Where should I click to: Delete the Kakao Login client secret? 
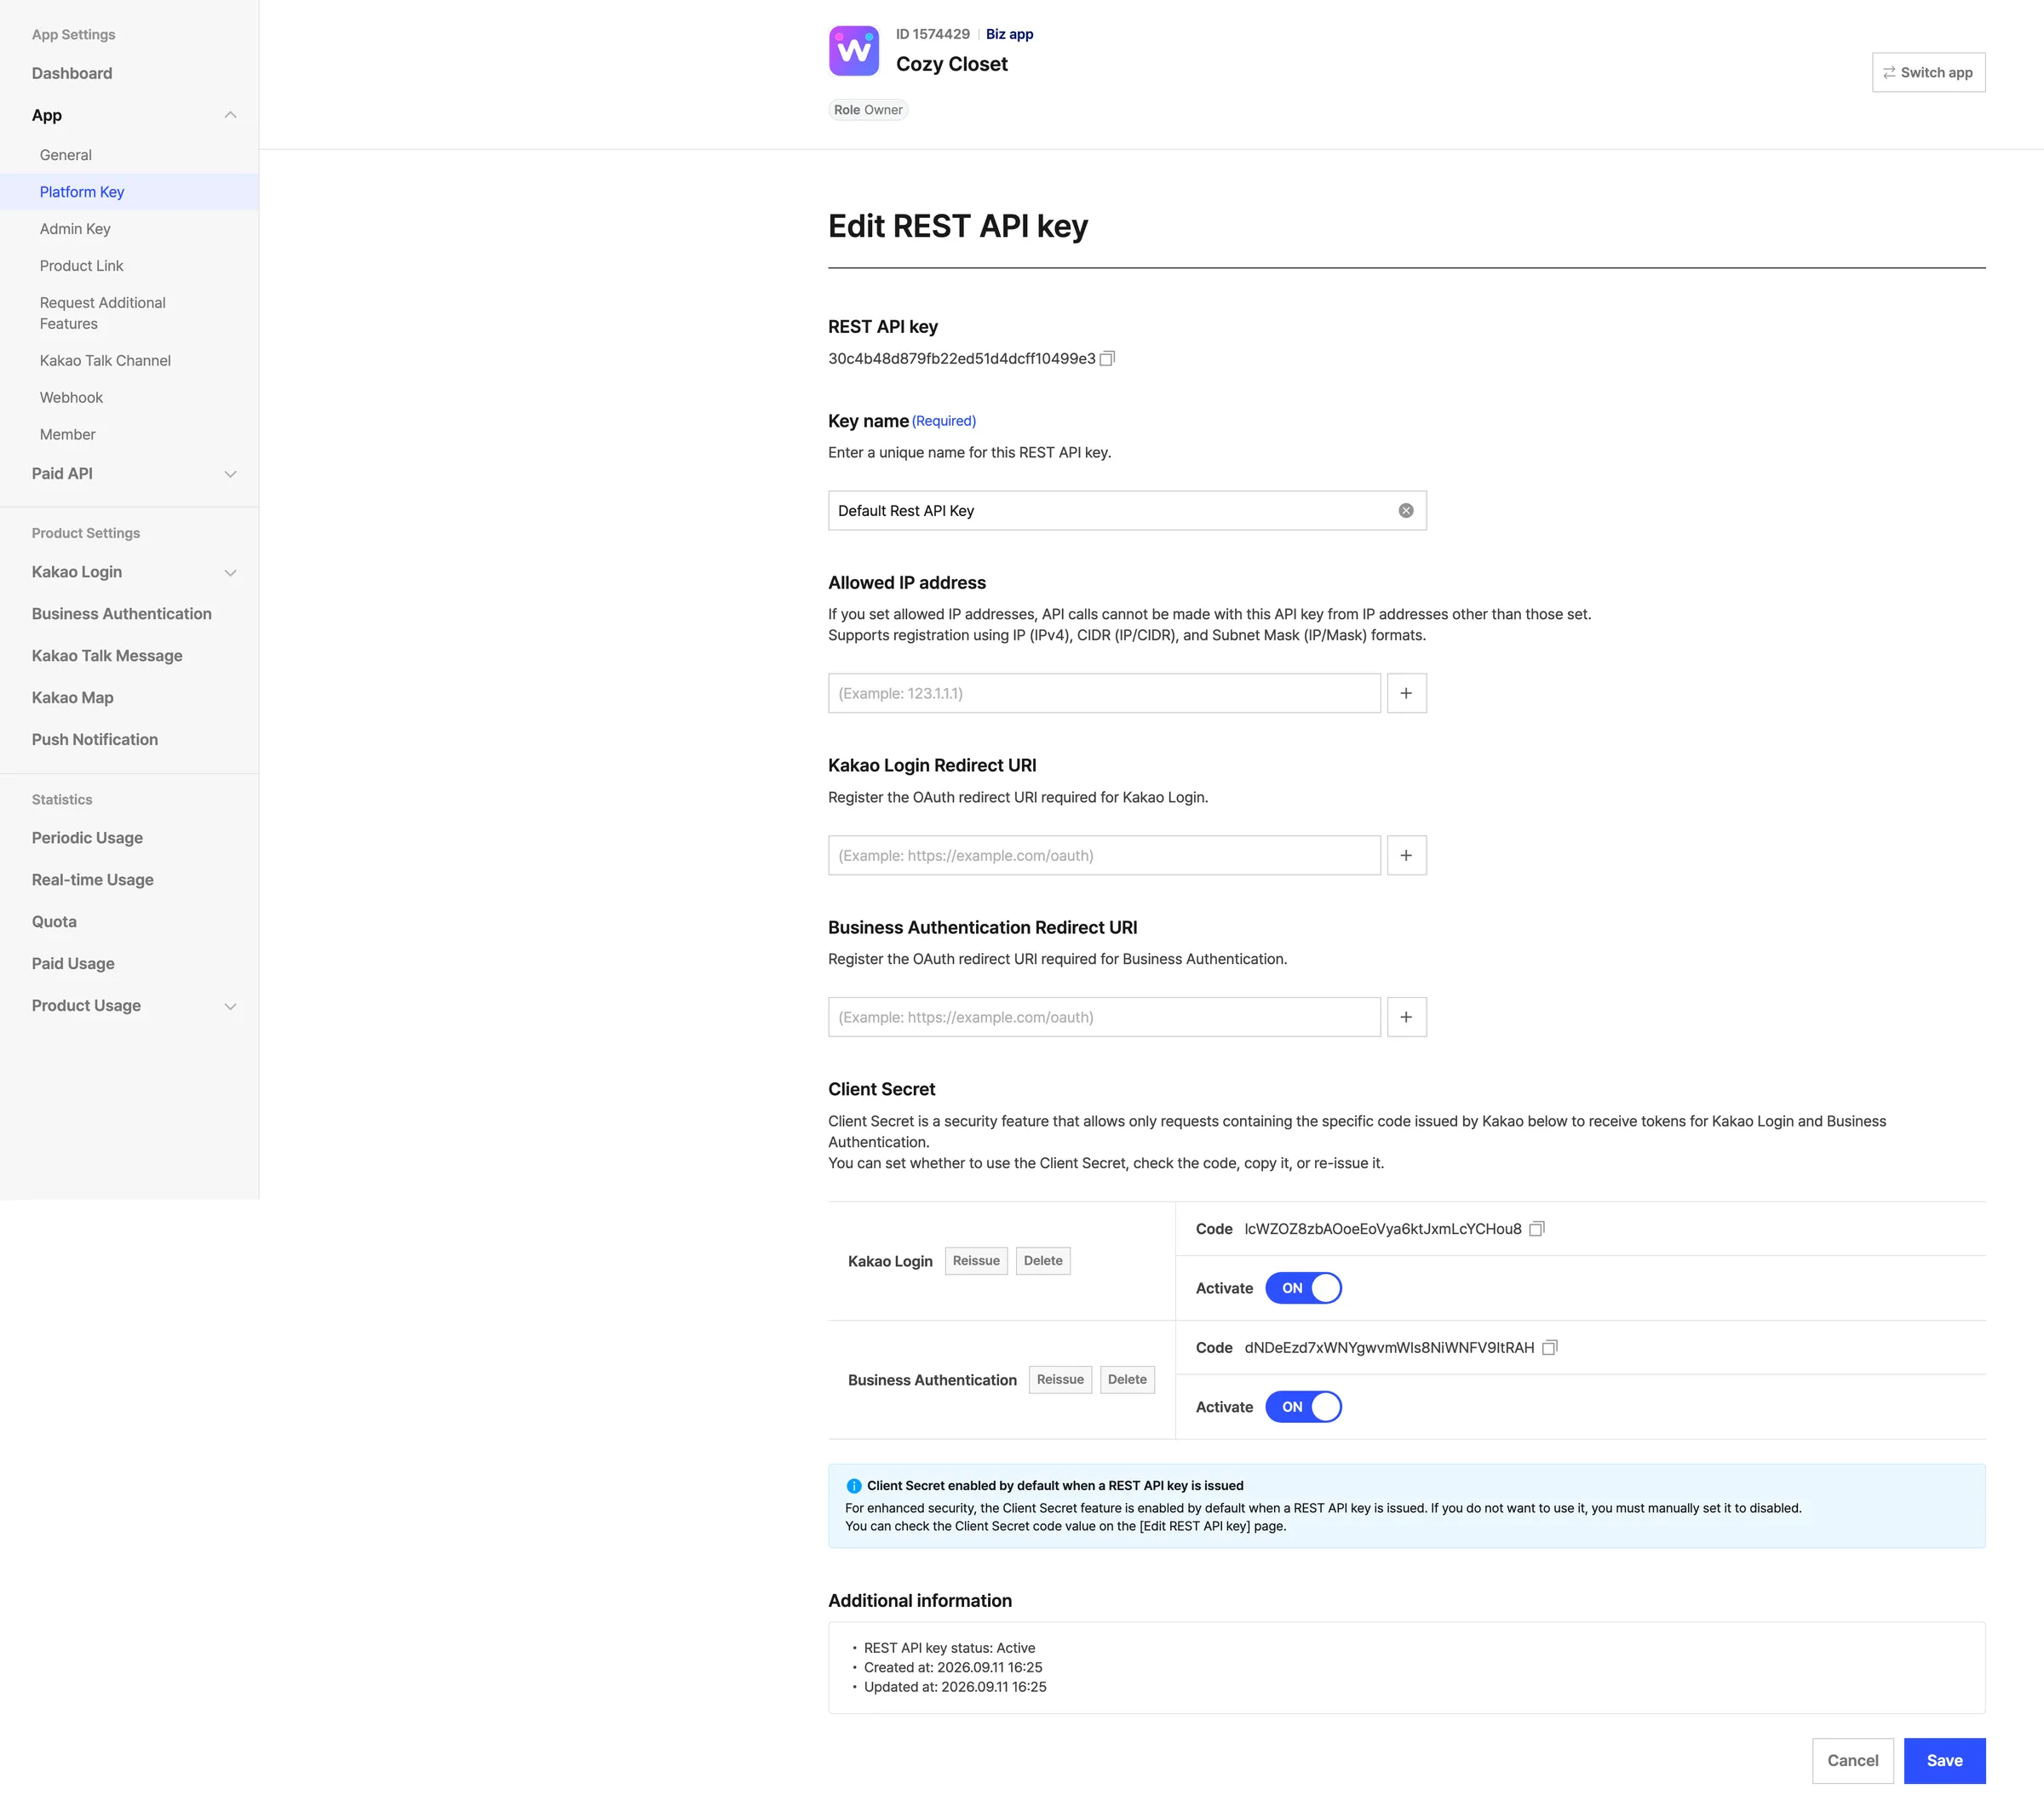(1043, 1261)
